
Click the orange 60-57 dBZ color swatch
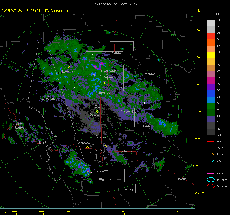click(x=211, y=42)
